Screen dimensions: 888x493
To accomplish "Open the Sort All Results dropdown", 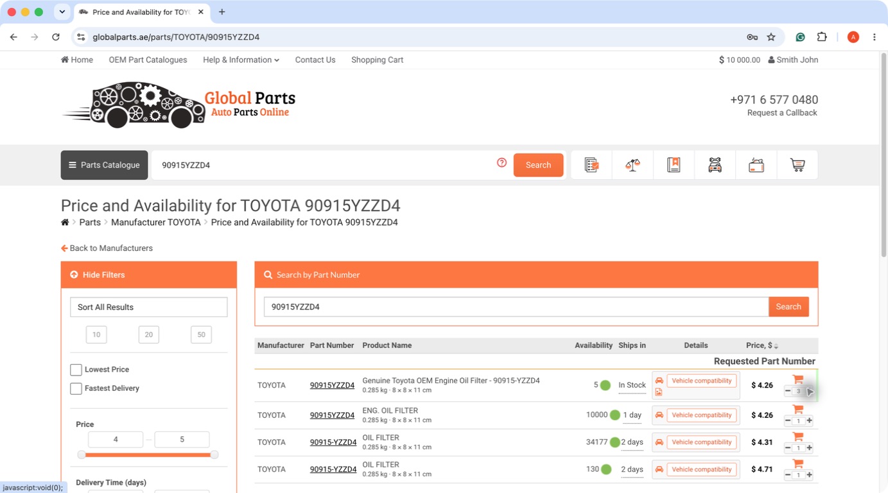I will [x=148, y=307].
